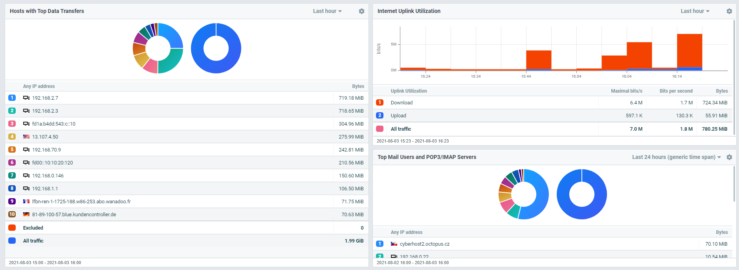Open settings gear for Internet Uplink Utilization
739x270 pixels.
[x=729, y=11]
